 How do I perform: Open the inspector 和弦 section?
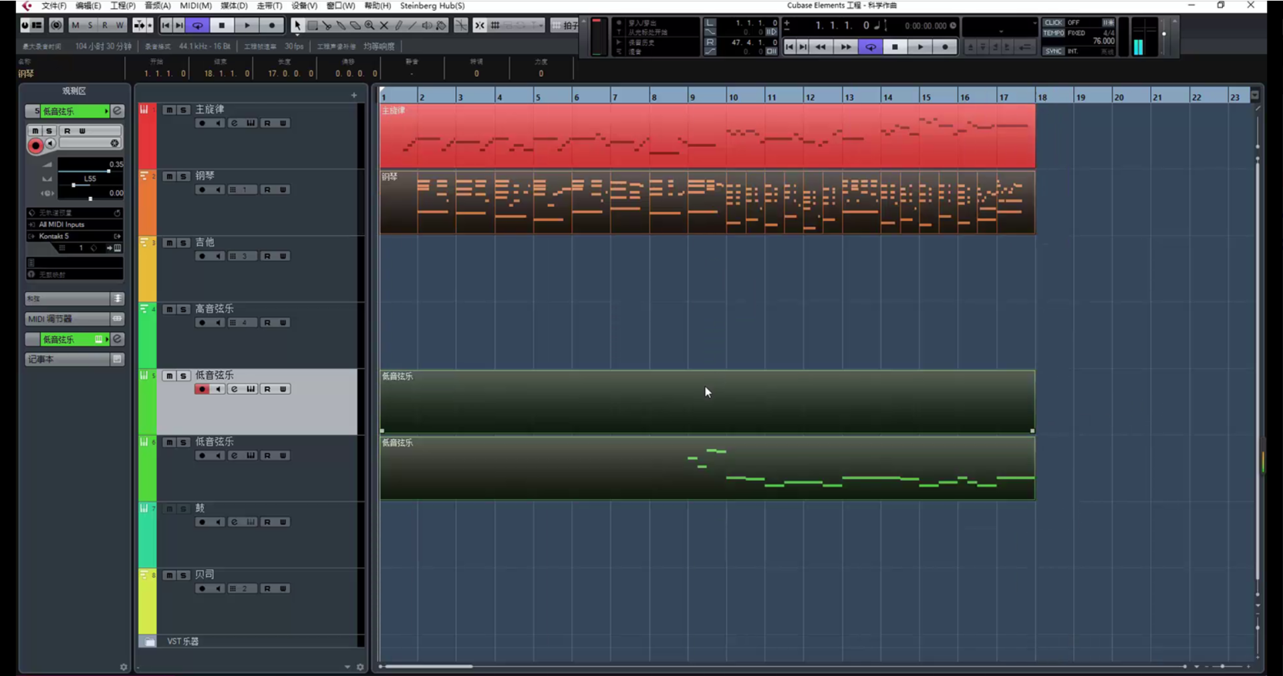point(74,299)
